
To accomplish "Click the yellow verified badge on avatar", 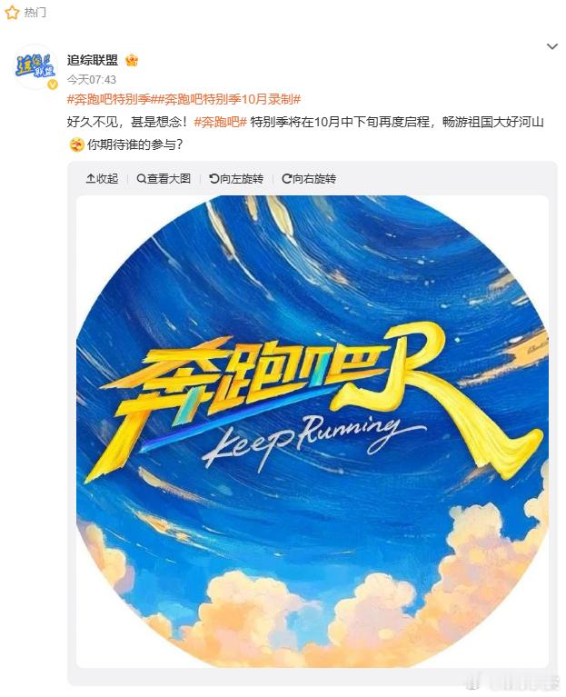I will 53,84.
